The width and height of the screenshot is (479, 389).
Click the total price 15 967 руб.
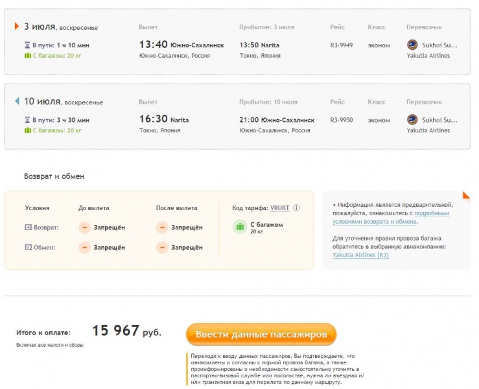(126, 331)
